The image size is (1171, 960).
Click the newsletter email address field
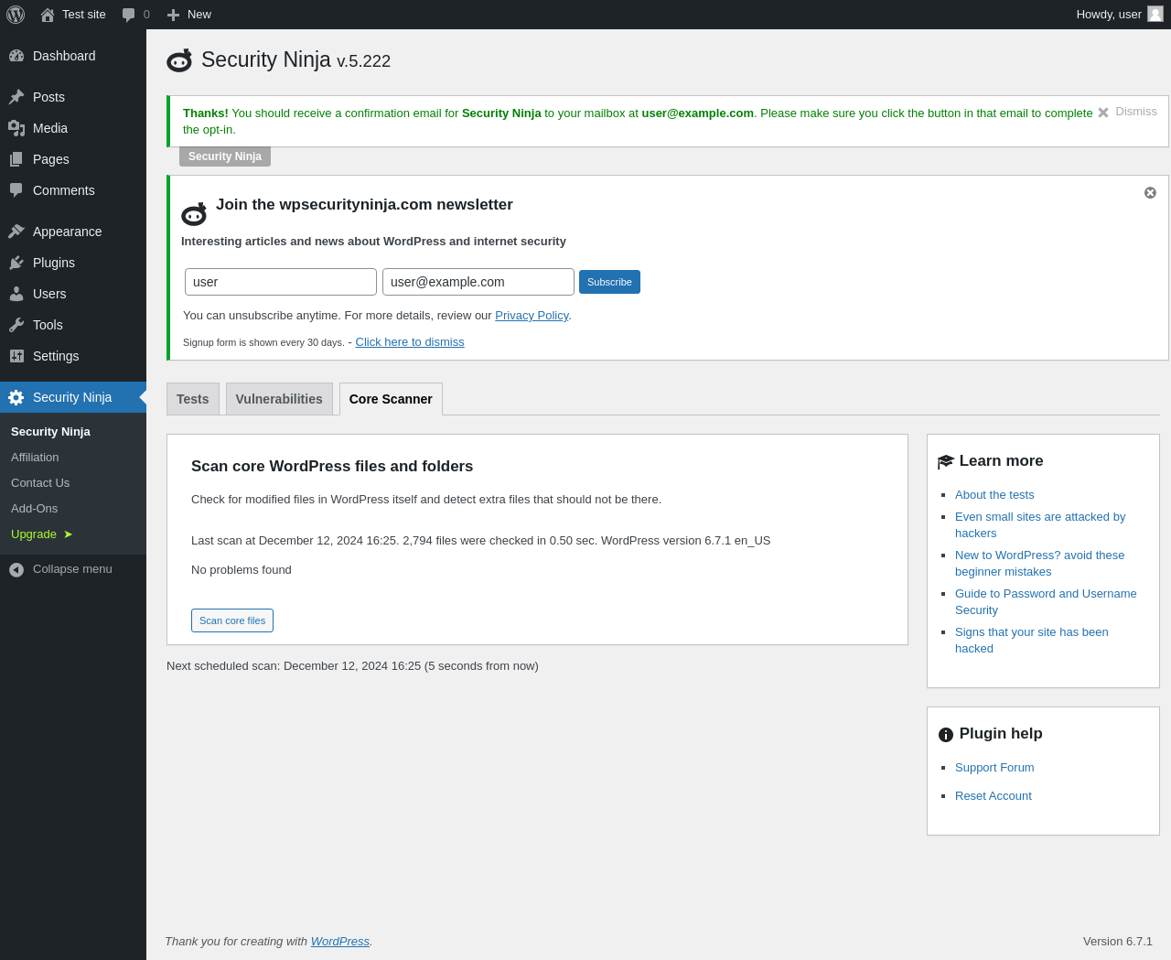click(478, 282)
